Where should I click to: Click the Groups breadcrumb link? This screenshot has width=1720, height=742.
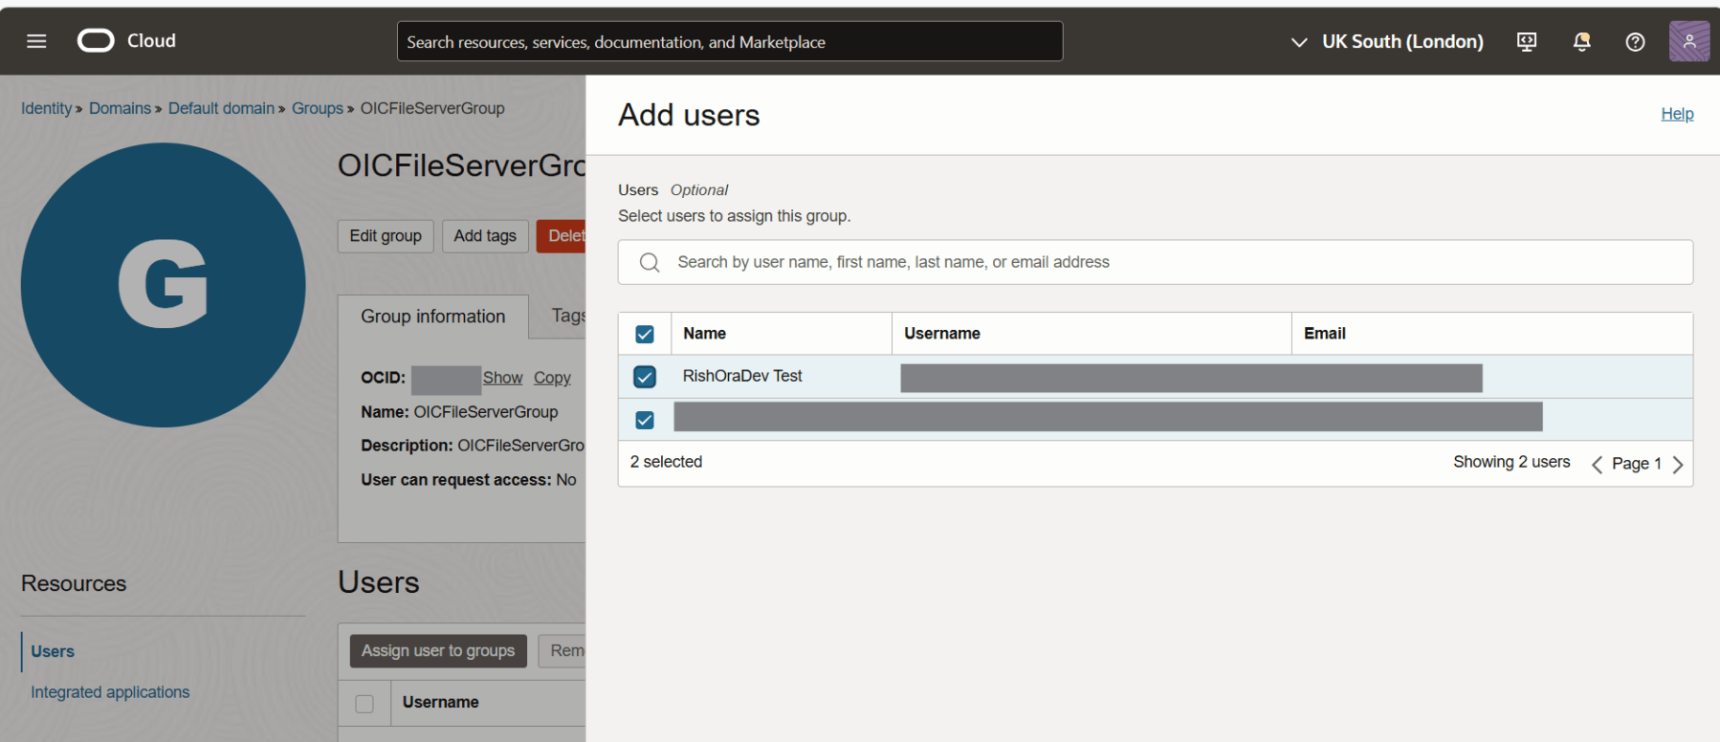coord(317,109)
